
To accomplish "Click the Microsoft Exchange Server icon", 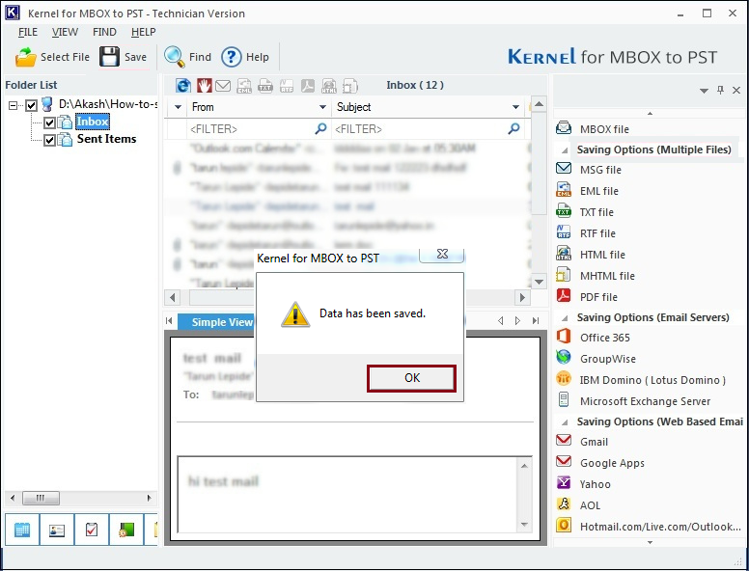I will 564,400.
